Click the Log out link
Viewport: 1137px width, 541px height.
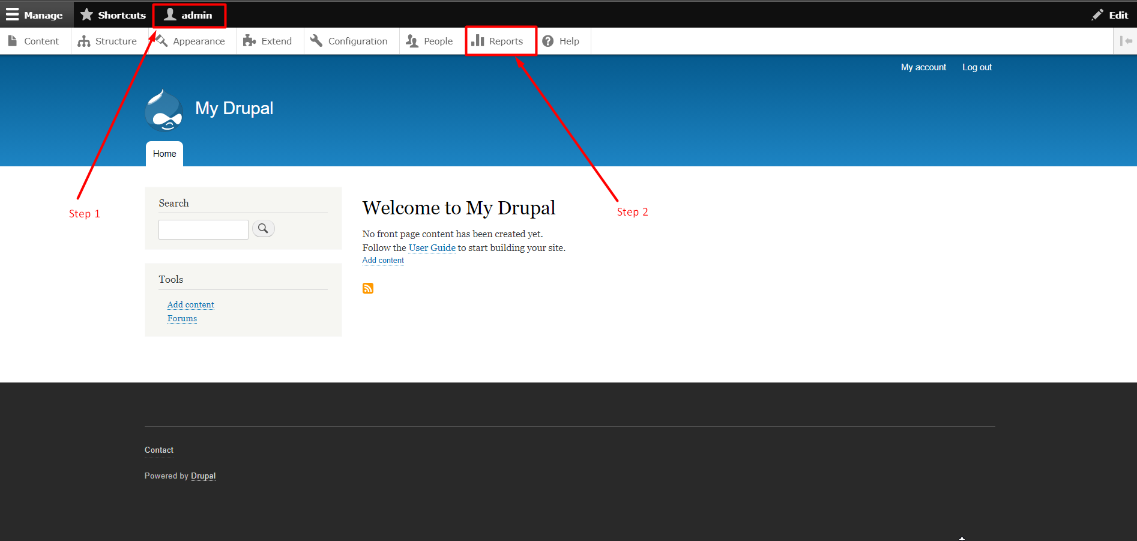[x=977, y=67]
